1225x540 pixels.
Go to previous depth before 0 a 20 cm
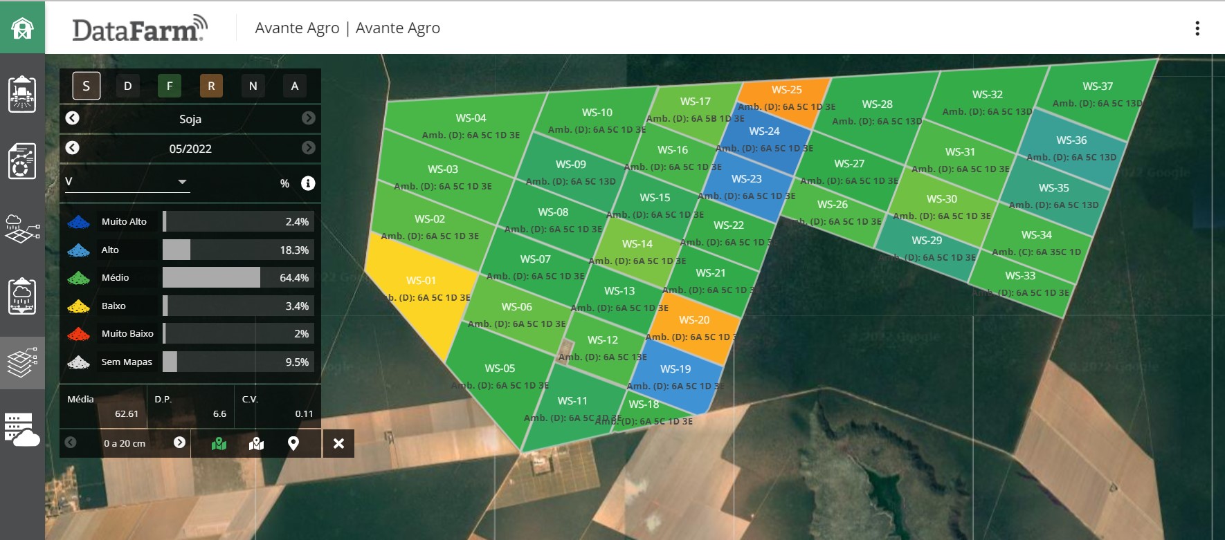pos(71,443)
